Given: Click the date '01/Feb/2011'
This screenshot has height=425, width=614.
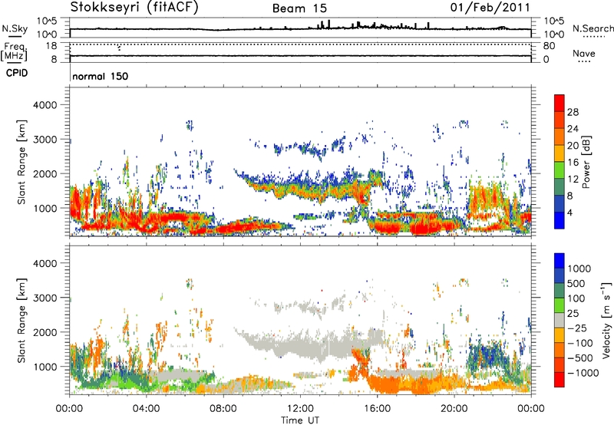Looking at the screenshot, I should click(x=490, y=8).
